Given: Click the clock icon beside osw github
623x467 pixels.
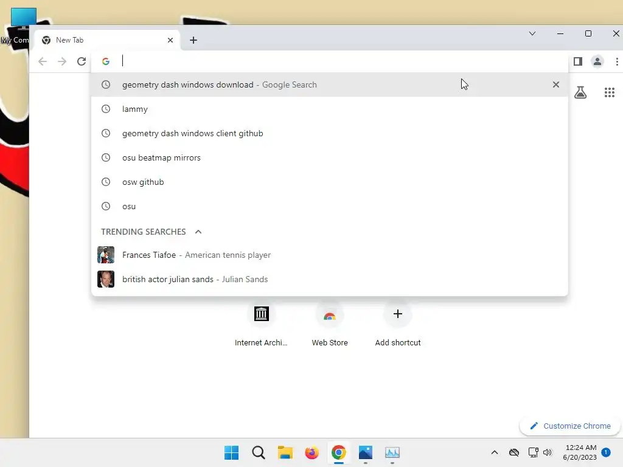Looking at the screenshot, I should click(x=106, y=181).
